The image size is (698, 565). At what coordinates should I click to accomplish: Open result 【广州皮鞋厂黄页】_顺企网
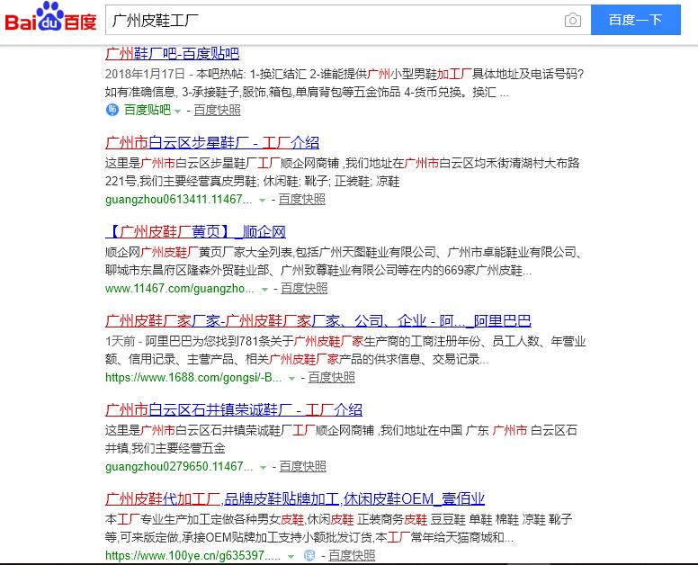click(195, 231)
